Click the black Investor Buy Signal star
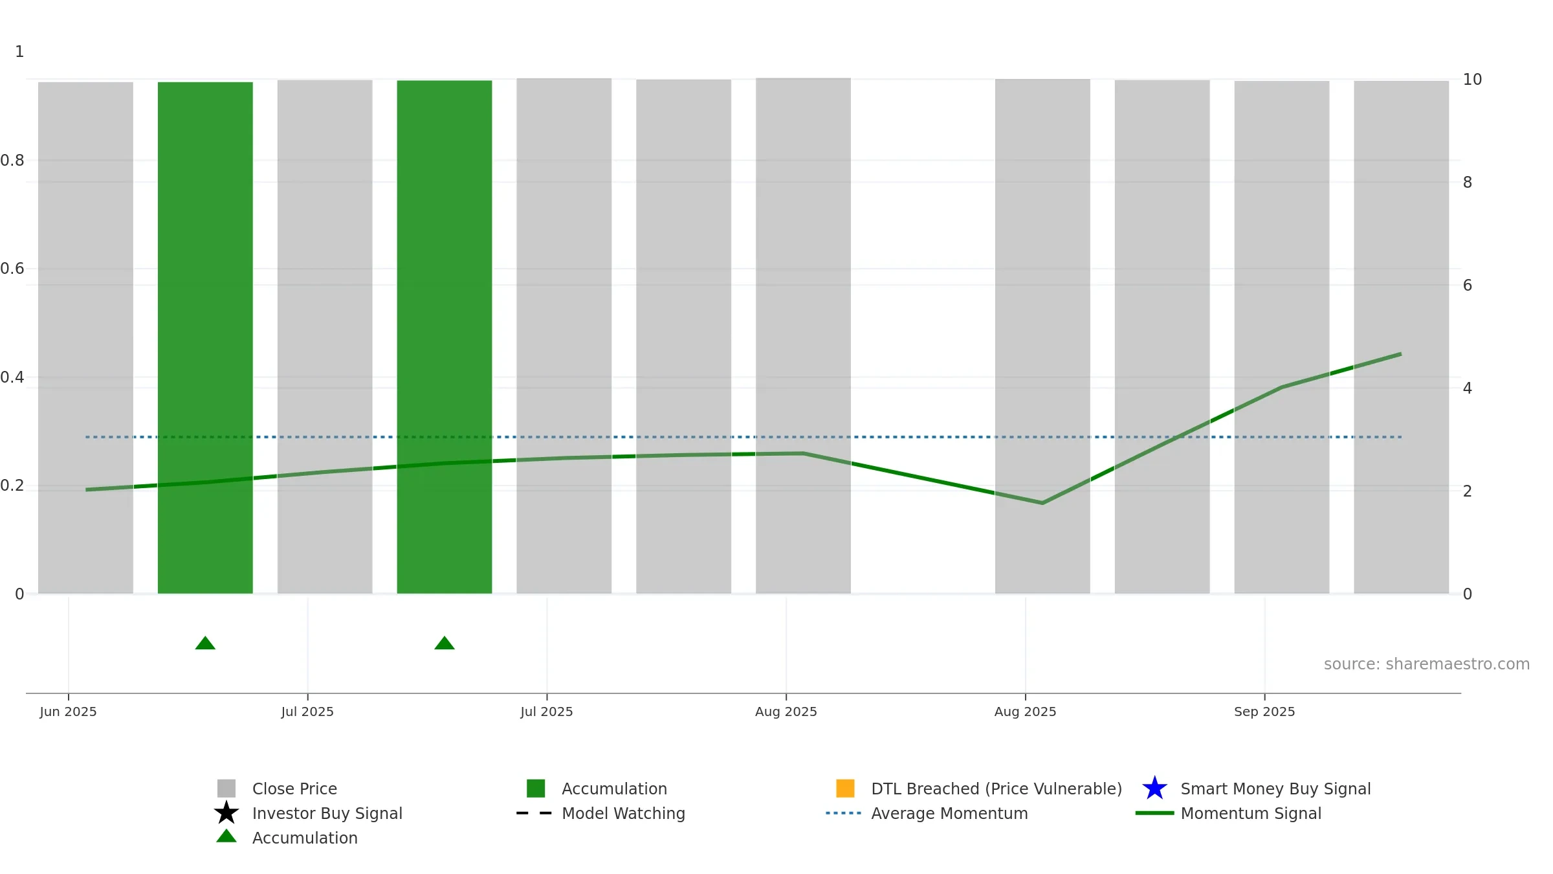 [x=226, y=813]
